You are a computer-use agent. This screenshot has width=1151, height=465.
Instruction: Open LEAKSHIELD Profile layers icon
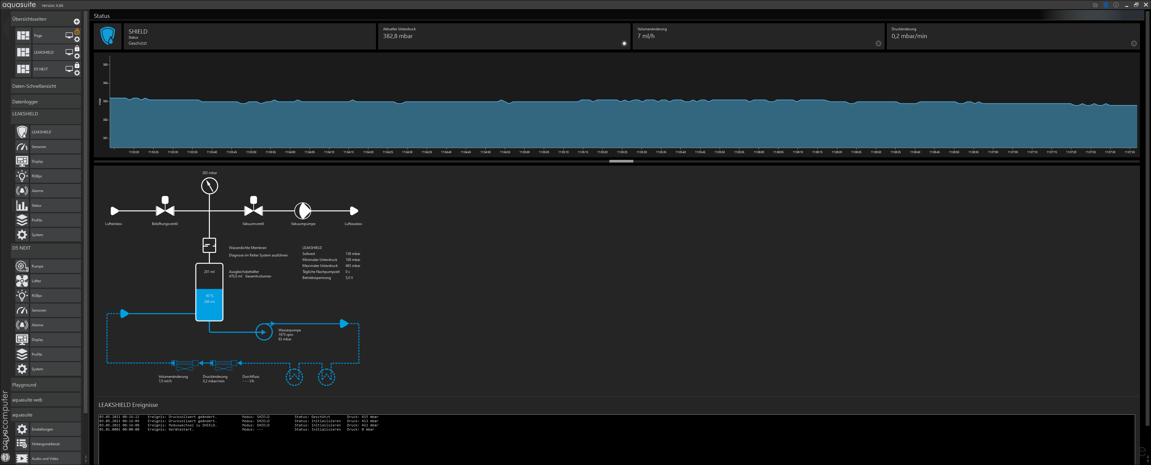coord(22,220)
